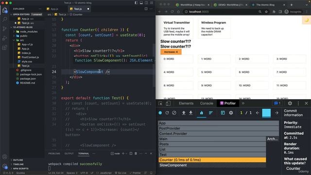Click the orange Increase: 4 button
311x175 pixels.
(x=171, y=52)
